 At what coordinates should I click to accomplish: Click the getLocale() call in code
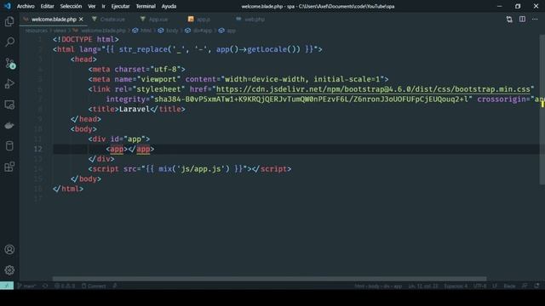click(273, 49)
